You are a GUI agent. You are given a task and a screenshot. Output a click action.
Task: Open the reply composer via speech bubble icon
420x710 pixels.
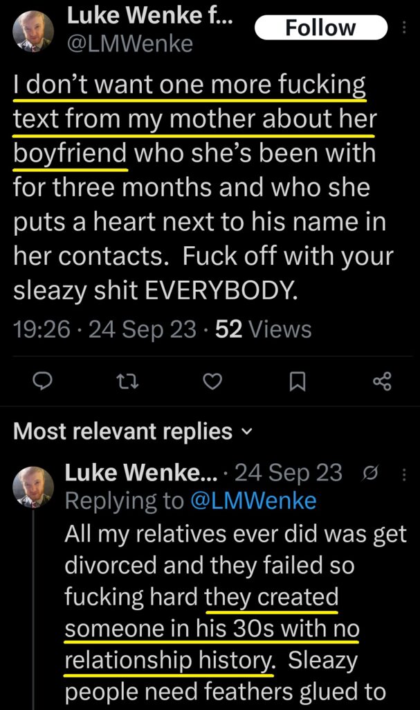coord(43,381)
